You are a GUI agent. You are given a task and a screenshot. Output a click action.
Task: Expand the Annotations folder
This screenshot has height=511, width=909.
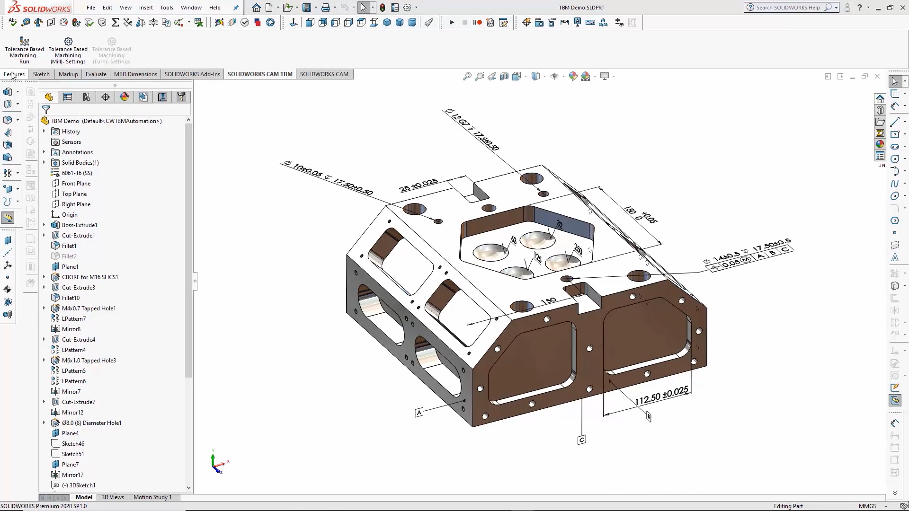44,152
